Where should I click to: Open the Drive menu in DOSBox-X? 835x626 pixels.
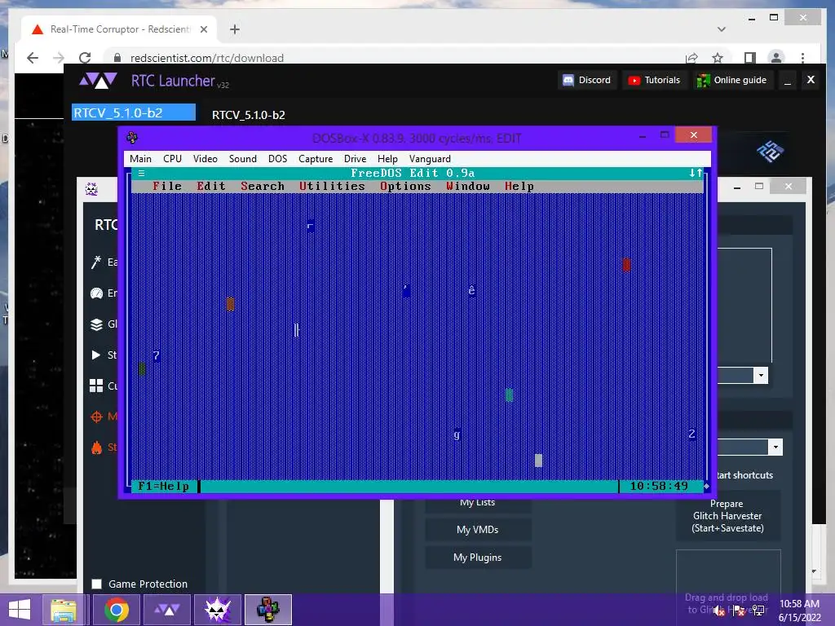(x=355, y=159)
